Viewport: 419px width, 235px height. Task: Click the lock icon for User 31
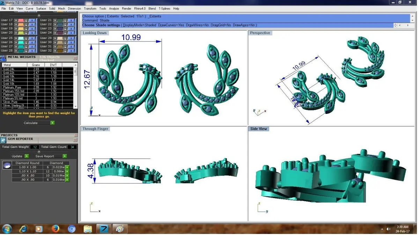[65, 46]
